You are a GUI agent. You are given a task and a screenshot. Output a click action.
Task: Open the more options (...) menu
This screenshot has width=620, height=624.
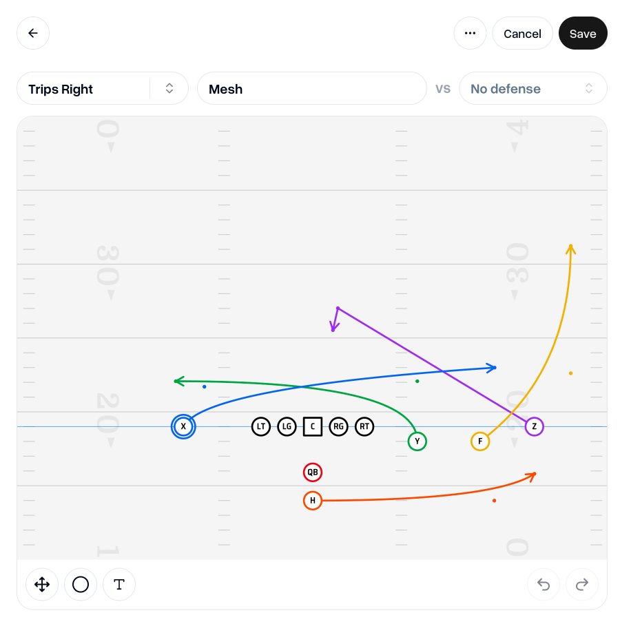(470, 33)
